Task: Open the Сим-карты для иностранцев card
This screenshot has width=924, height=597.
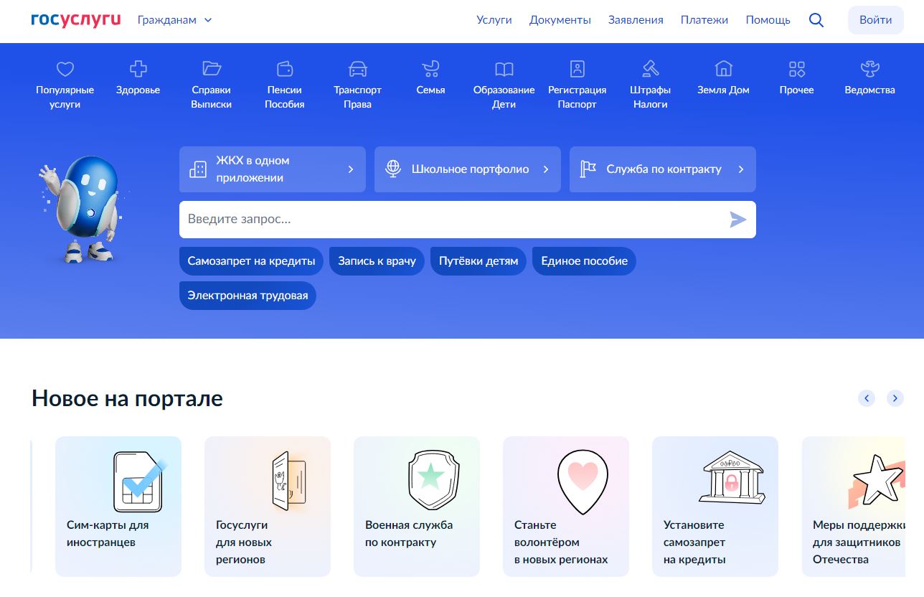Action: point(118,506)
